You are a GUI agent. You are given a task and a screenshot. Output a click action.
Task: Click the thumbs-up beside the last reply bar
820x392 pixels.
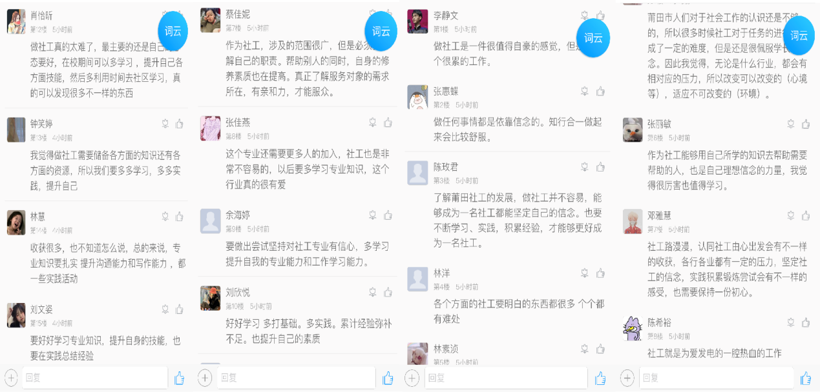point(806,378)
